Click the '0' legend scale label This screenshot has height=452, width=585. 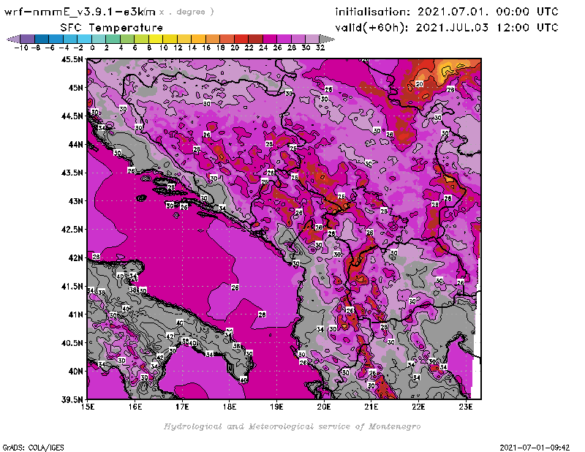(92, 48)
